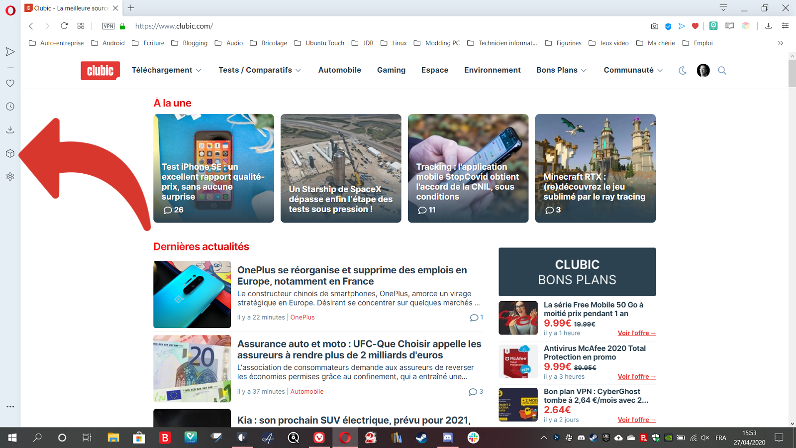Click the page vertical scrollbar thumb
Image resolution: width=796 pixels, height=448 pixels.
point(792,73)
